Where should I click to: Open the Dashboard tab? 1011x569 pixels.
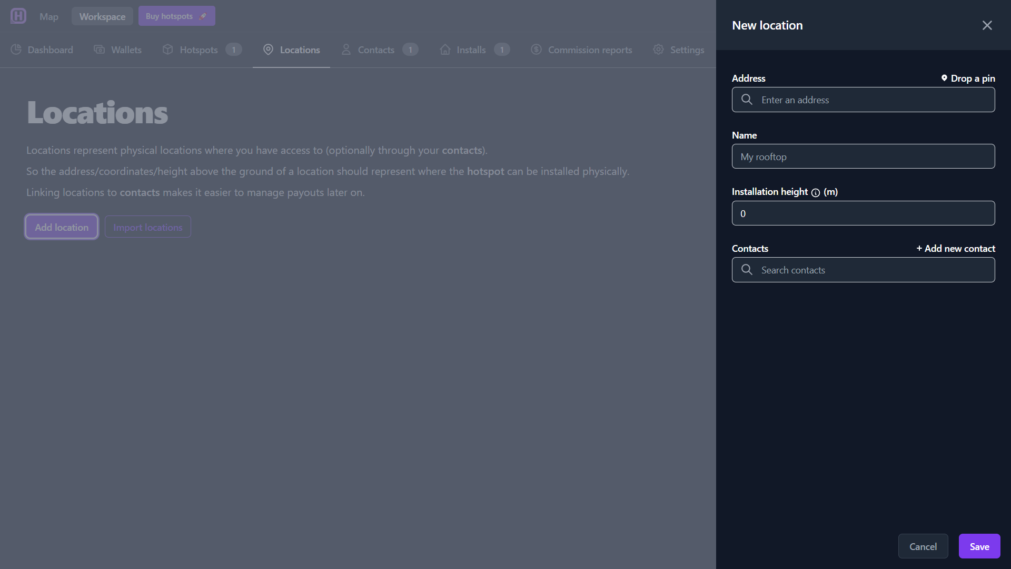click(42, 50)
